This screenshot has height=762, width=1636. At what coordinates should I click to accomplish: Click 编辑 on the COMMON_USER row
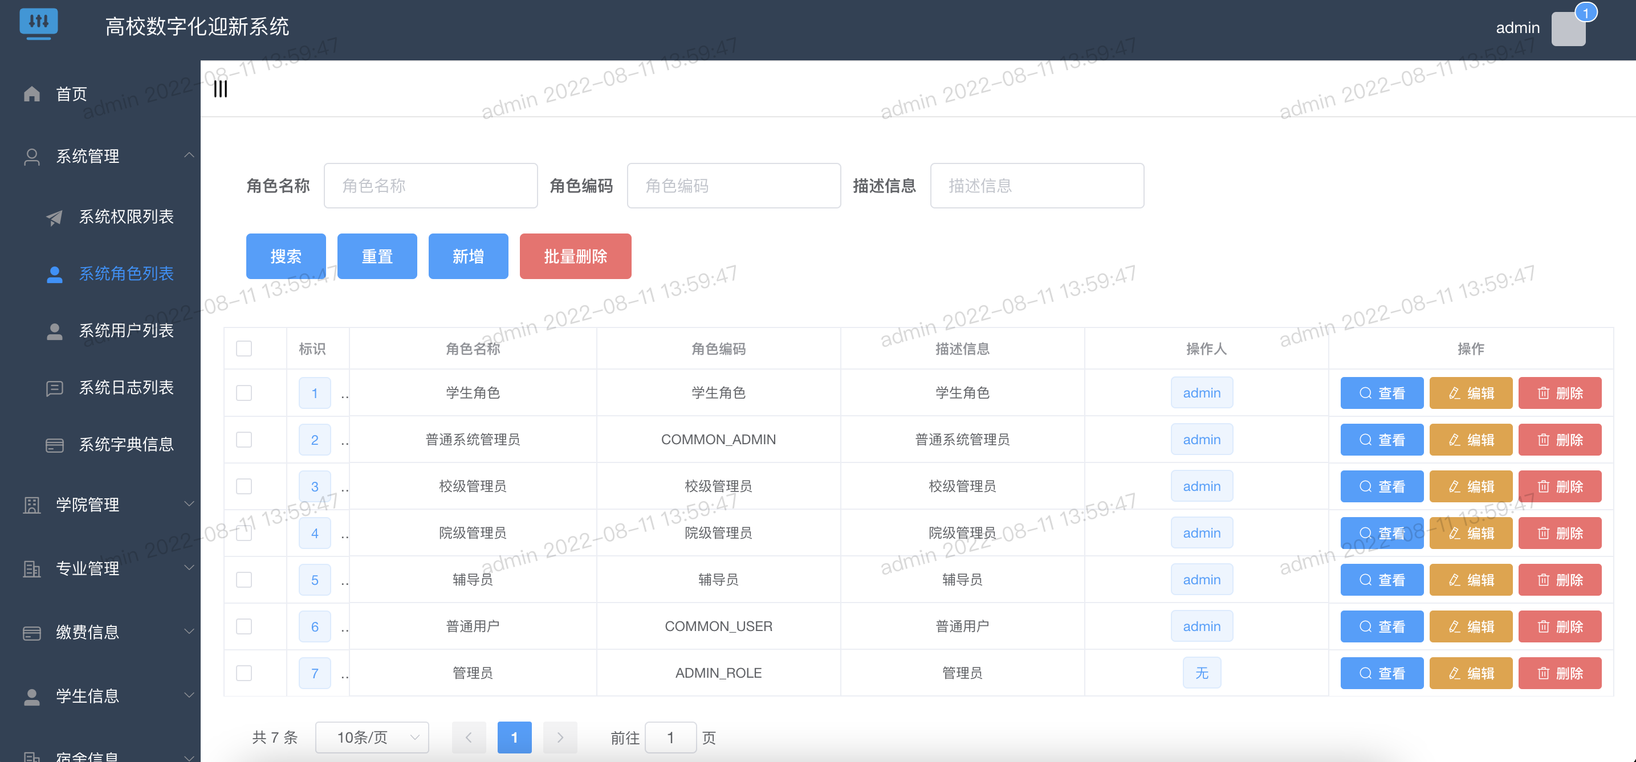(x=1470, y=626)
